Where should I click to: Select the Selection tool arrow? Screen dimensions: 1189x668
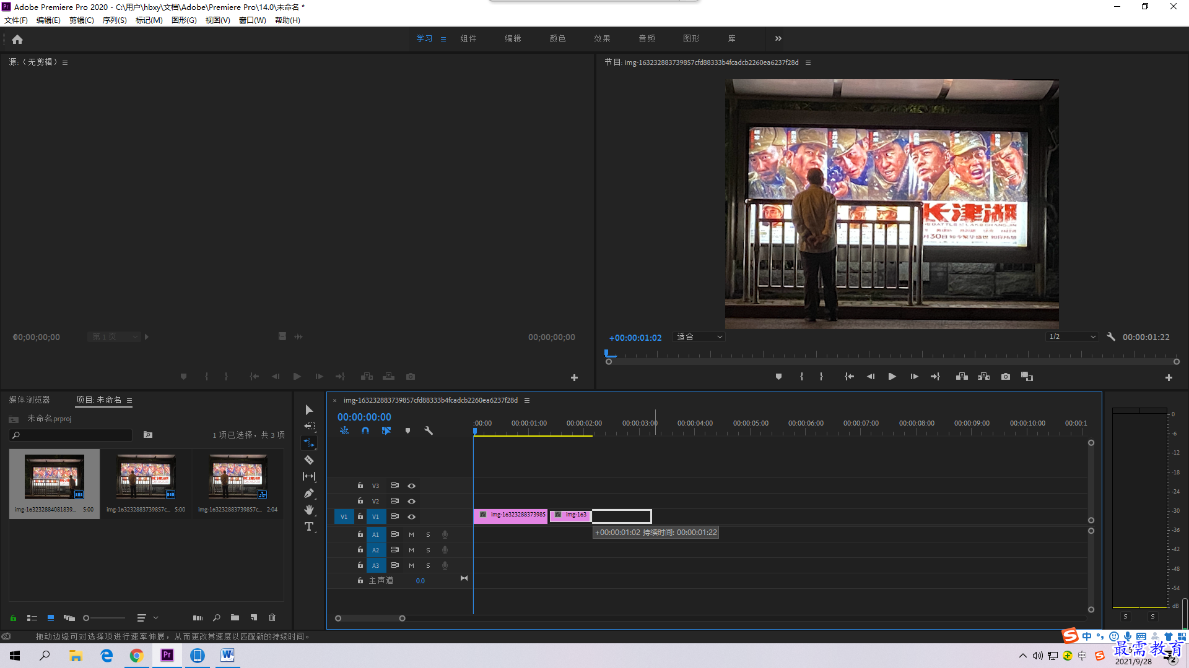point(309,410)
